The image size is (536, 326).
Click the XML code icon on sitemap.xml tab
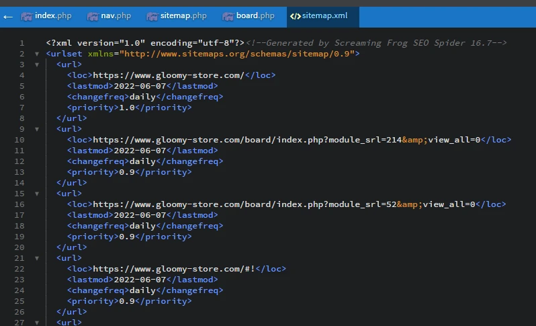(x=296, y=16)
